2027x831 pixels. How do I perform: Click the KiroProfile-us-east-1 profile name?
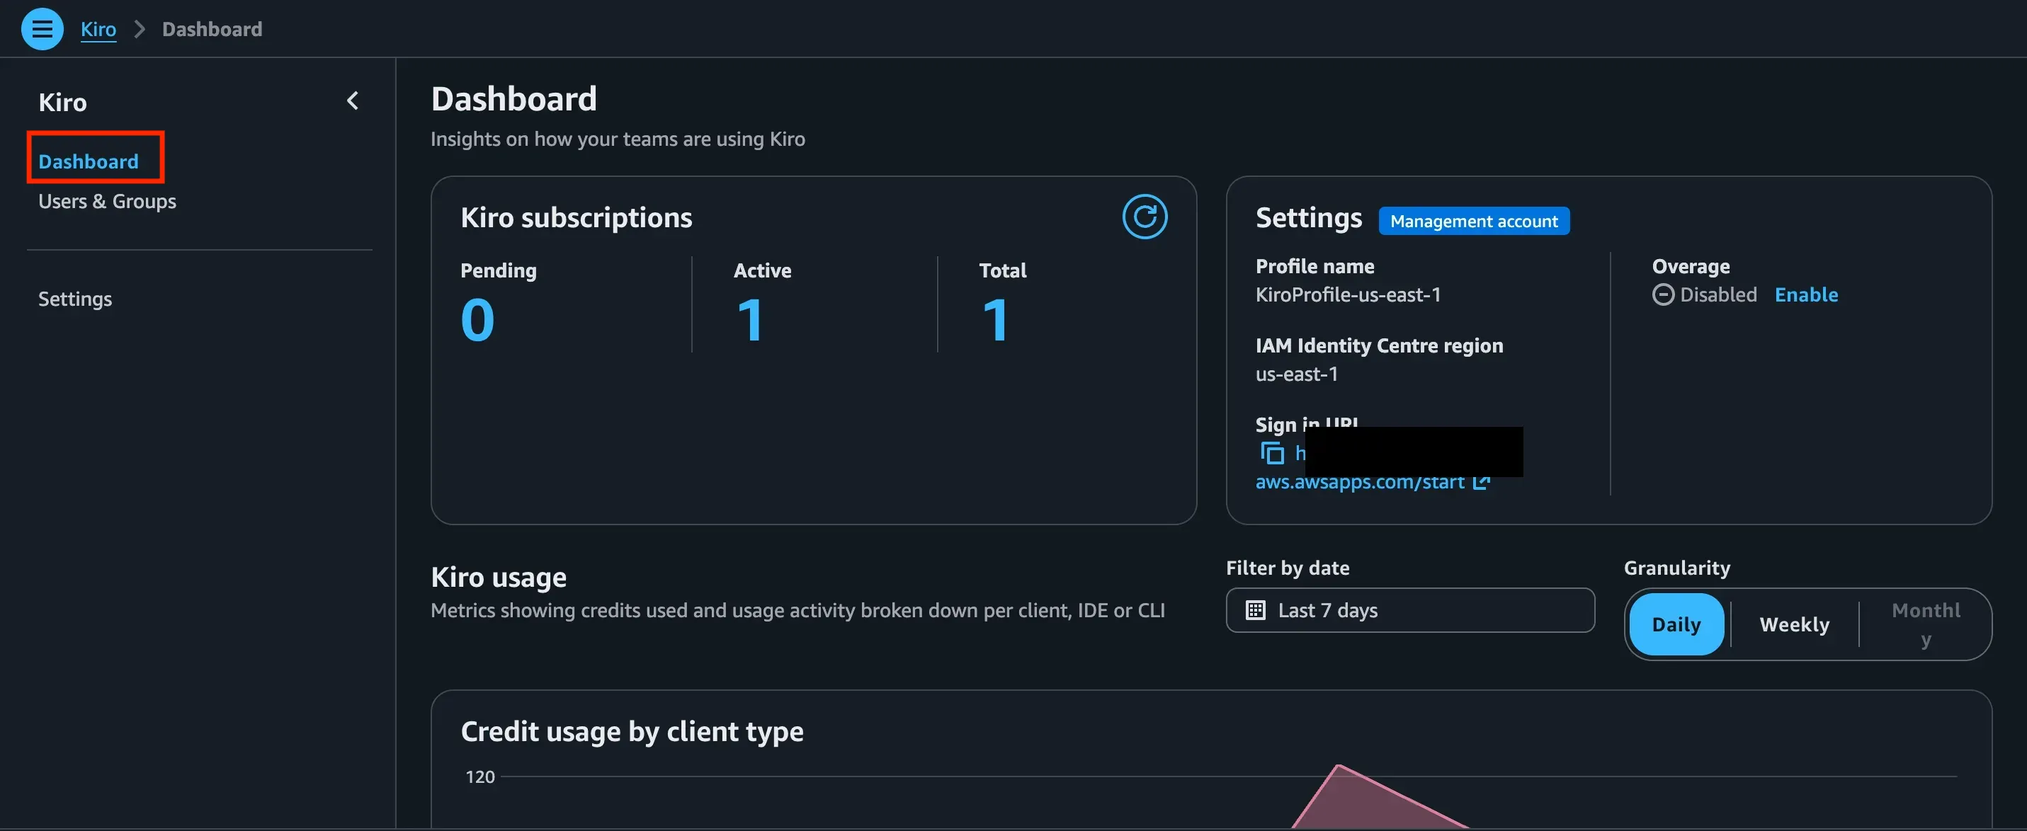point(1347,295)
